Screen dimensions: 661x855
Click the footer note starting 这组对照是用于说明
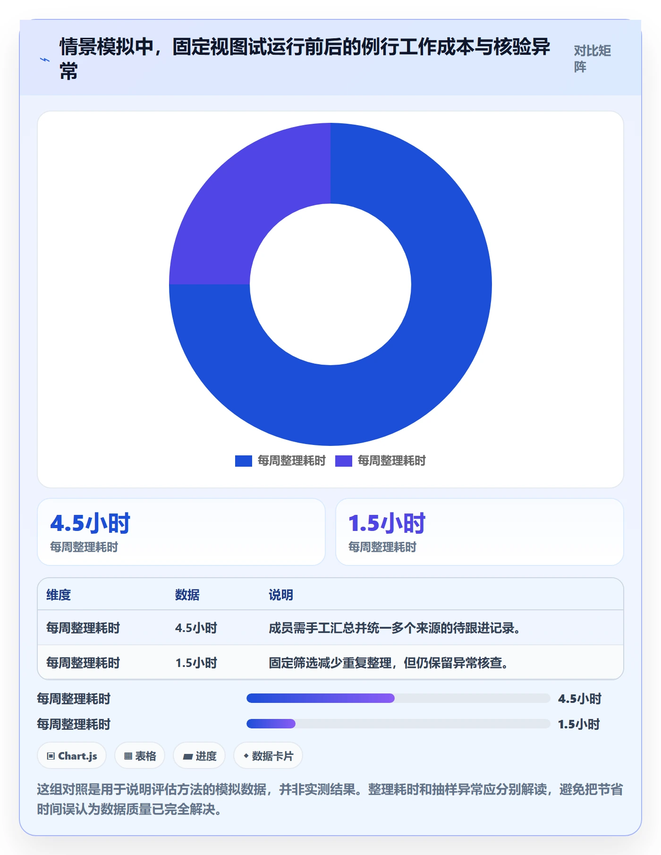coord(330,799)
